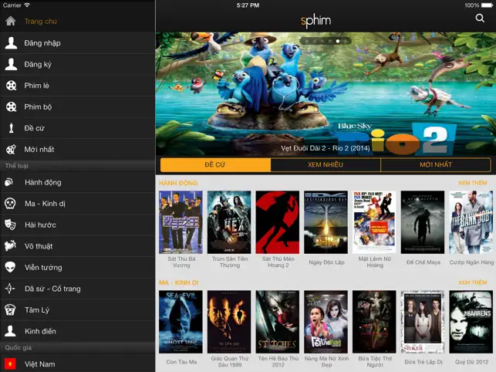This screenshot has height=372, width=496.
Task: Tap the home icon beside Trang chủ
Action: [x=11, y=21]
